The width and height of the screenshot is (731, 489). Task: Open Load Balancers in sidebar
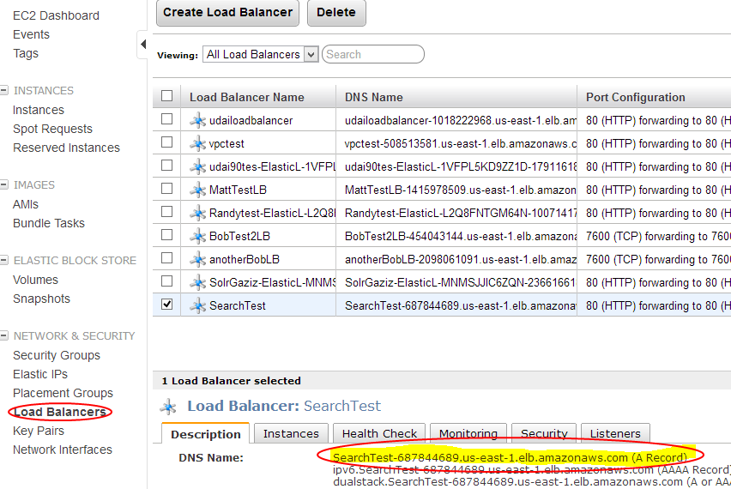(60, 412)
